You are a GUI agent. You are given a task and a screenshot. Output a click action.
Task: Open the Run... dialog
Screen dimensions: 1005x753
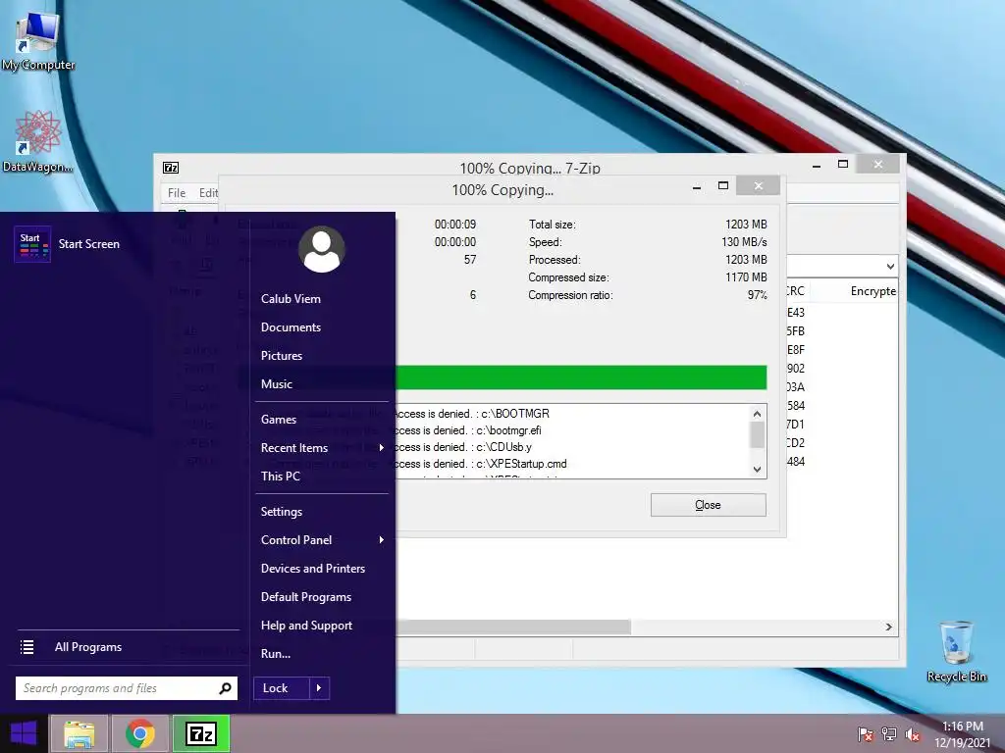[276, 654]
